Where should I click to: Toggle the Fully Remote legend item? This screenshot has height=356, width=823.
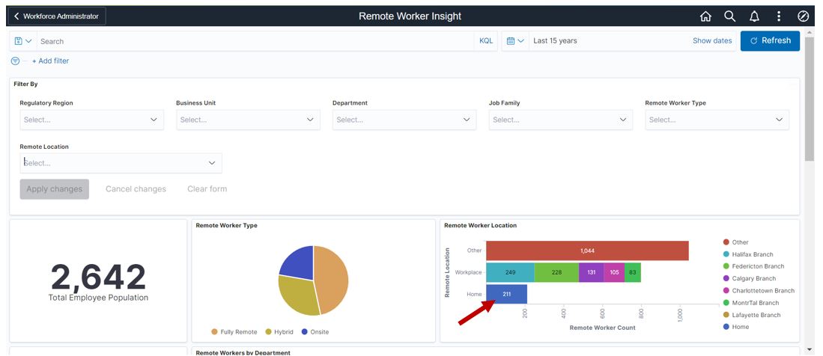click(234, 332)
